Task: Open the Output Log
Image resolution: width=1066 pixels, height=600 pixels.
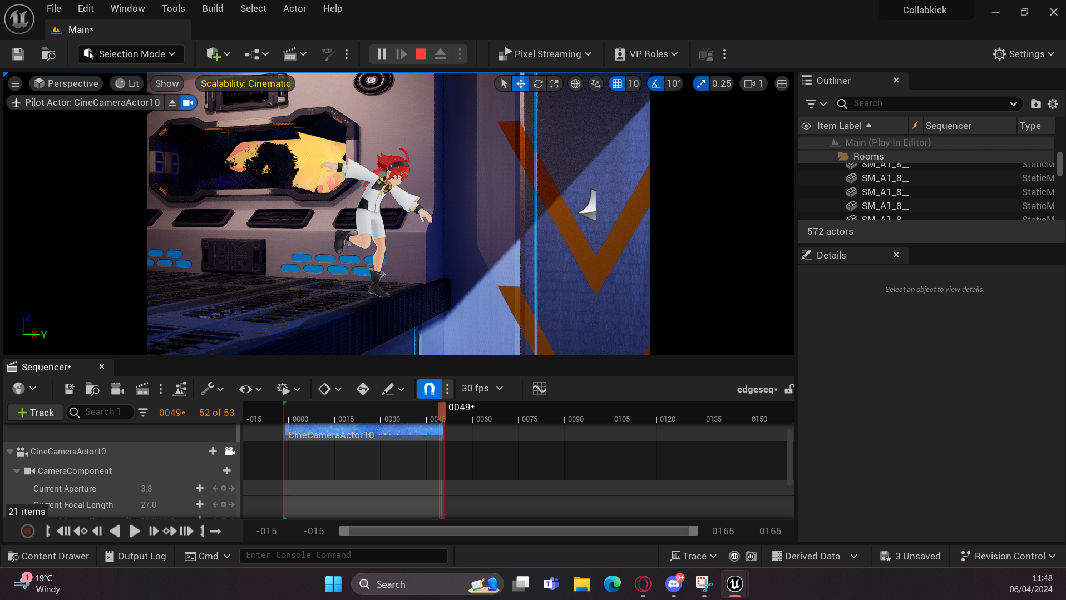Action: coord(136,556)
